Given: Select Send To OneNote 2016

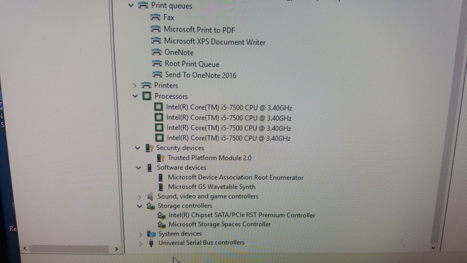Looking at the screenshot, I should pos(201,75).
